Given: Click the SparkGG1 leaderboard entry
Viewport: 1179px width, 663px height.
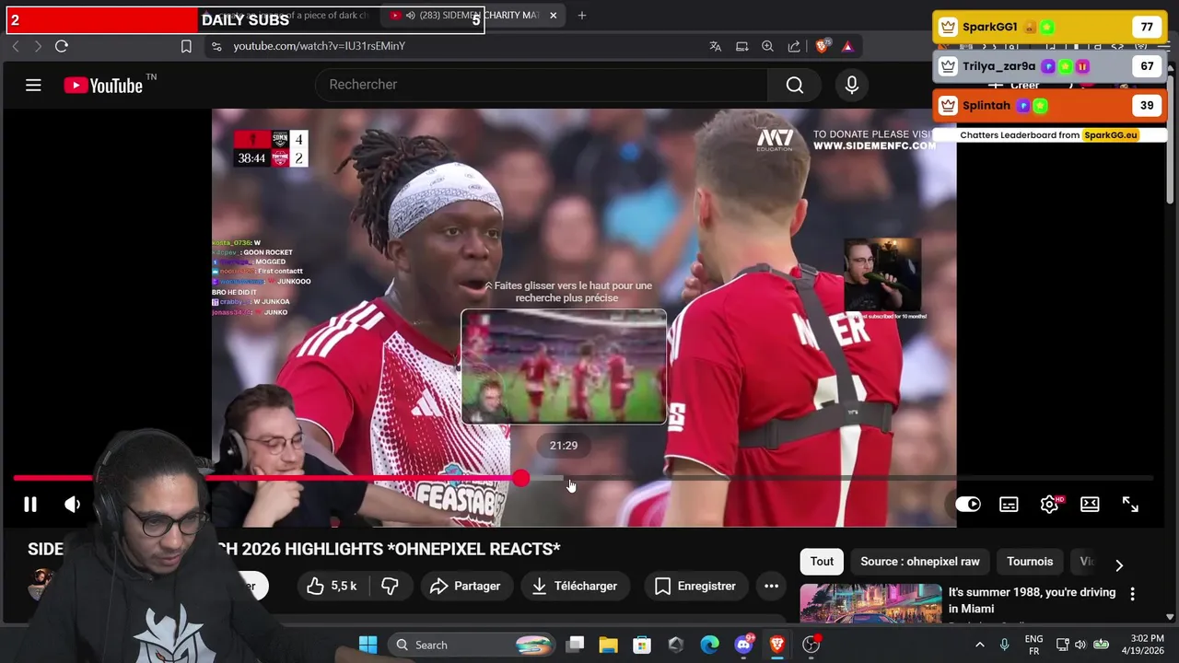Looking at the screenshot, I should [1048, 27].
